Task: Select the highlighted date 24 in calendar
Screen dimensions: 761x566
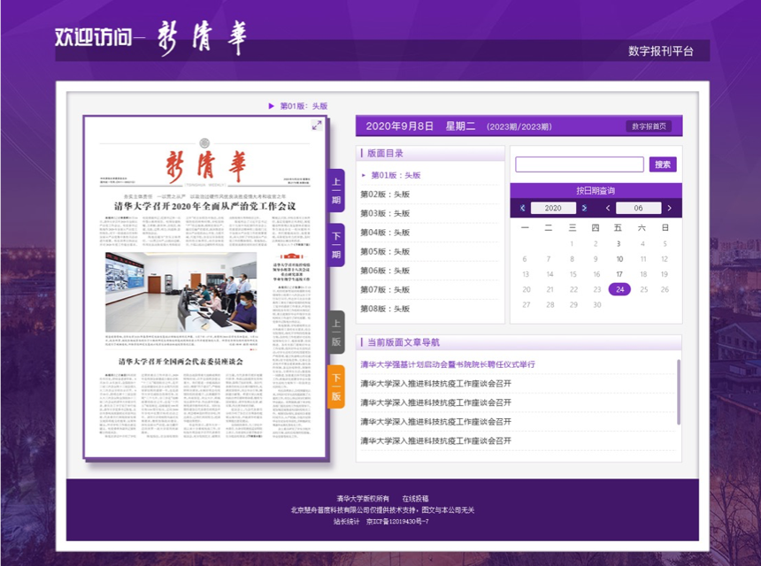Action: [619, 289]
